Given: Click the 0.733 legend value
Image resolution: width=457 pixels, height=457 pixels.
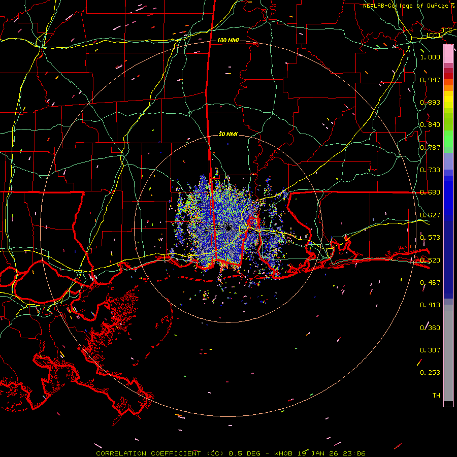Looking at the screenshot, I should (x=430, y=170).
